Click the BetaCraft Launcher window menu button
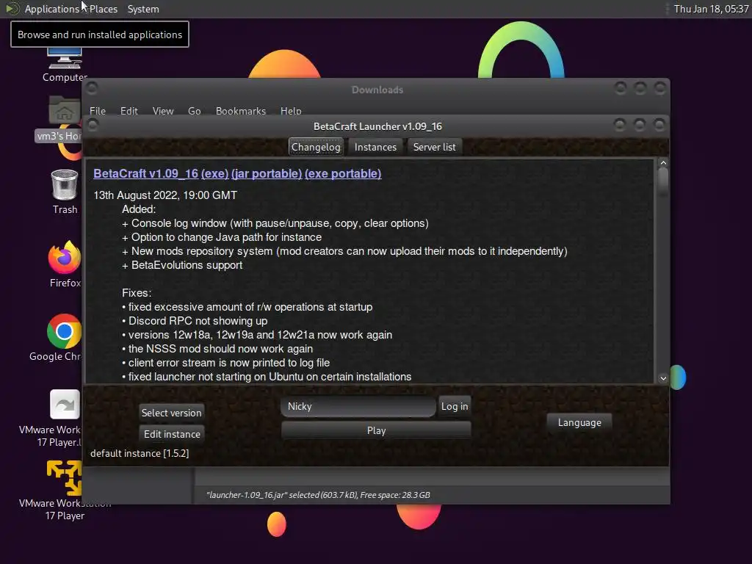752x564 pixels. (x=93, y=125)
